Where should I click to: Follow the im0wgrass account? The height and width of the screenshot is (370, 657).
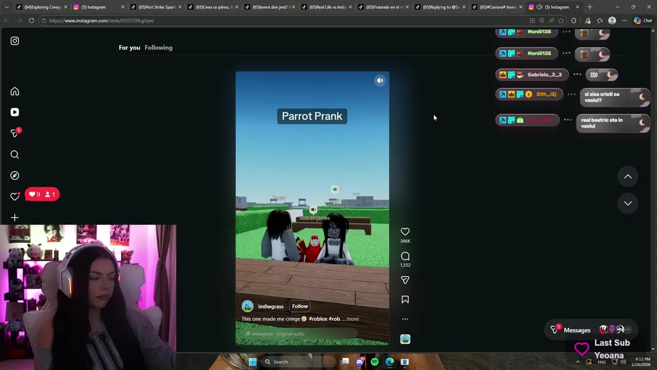click(300, 306)
